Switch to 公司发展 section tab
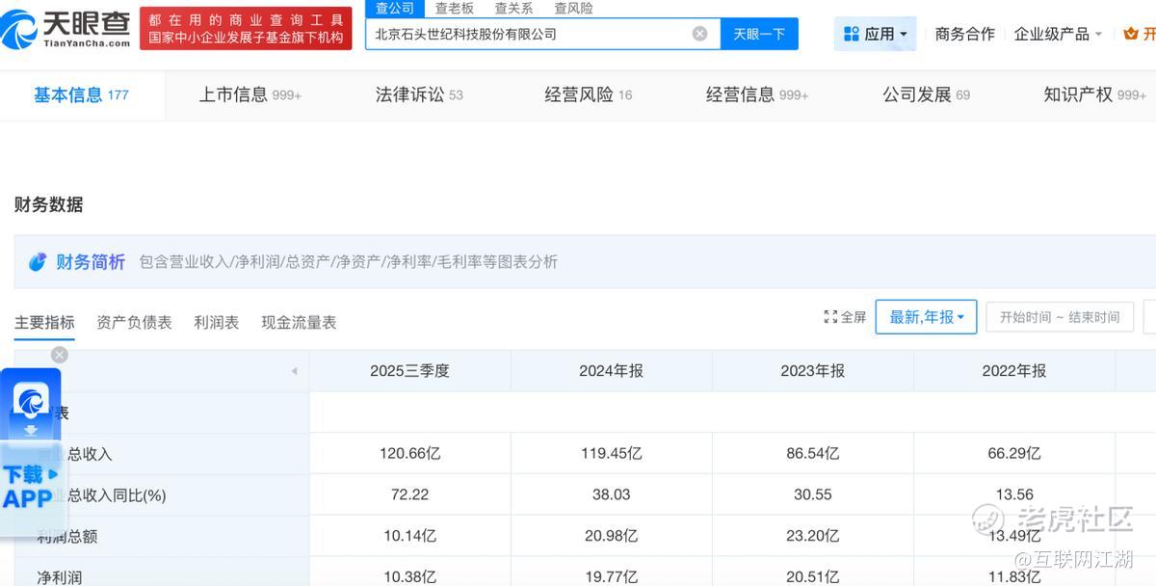 [927, 94]
